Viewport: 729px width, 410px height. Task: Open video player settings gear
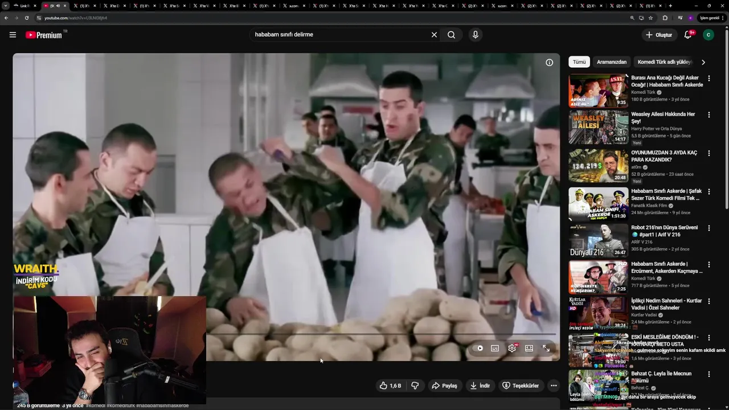click(512, 348)
